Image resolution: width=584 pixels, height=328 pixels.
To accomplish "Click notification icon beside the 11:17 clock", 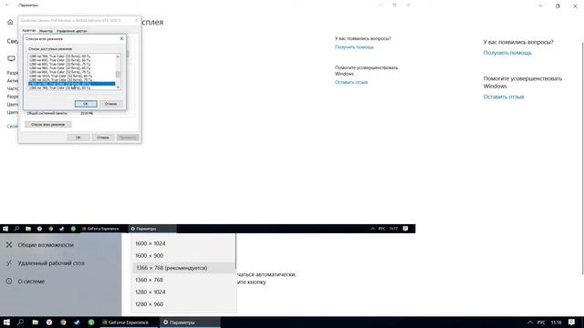I will (x=405, y=229).
